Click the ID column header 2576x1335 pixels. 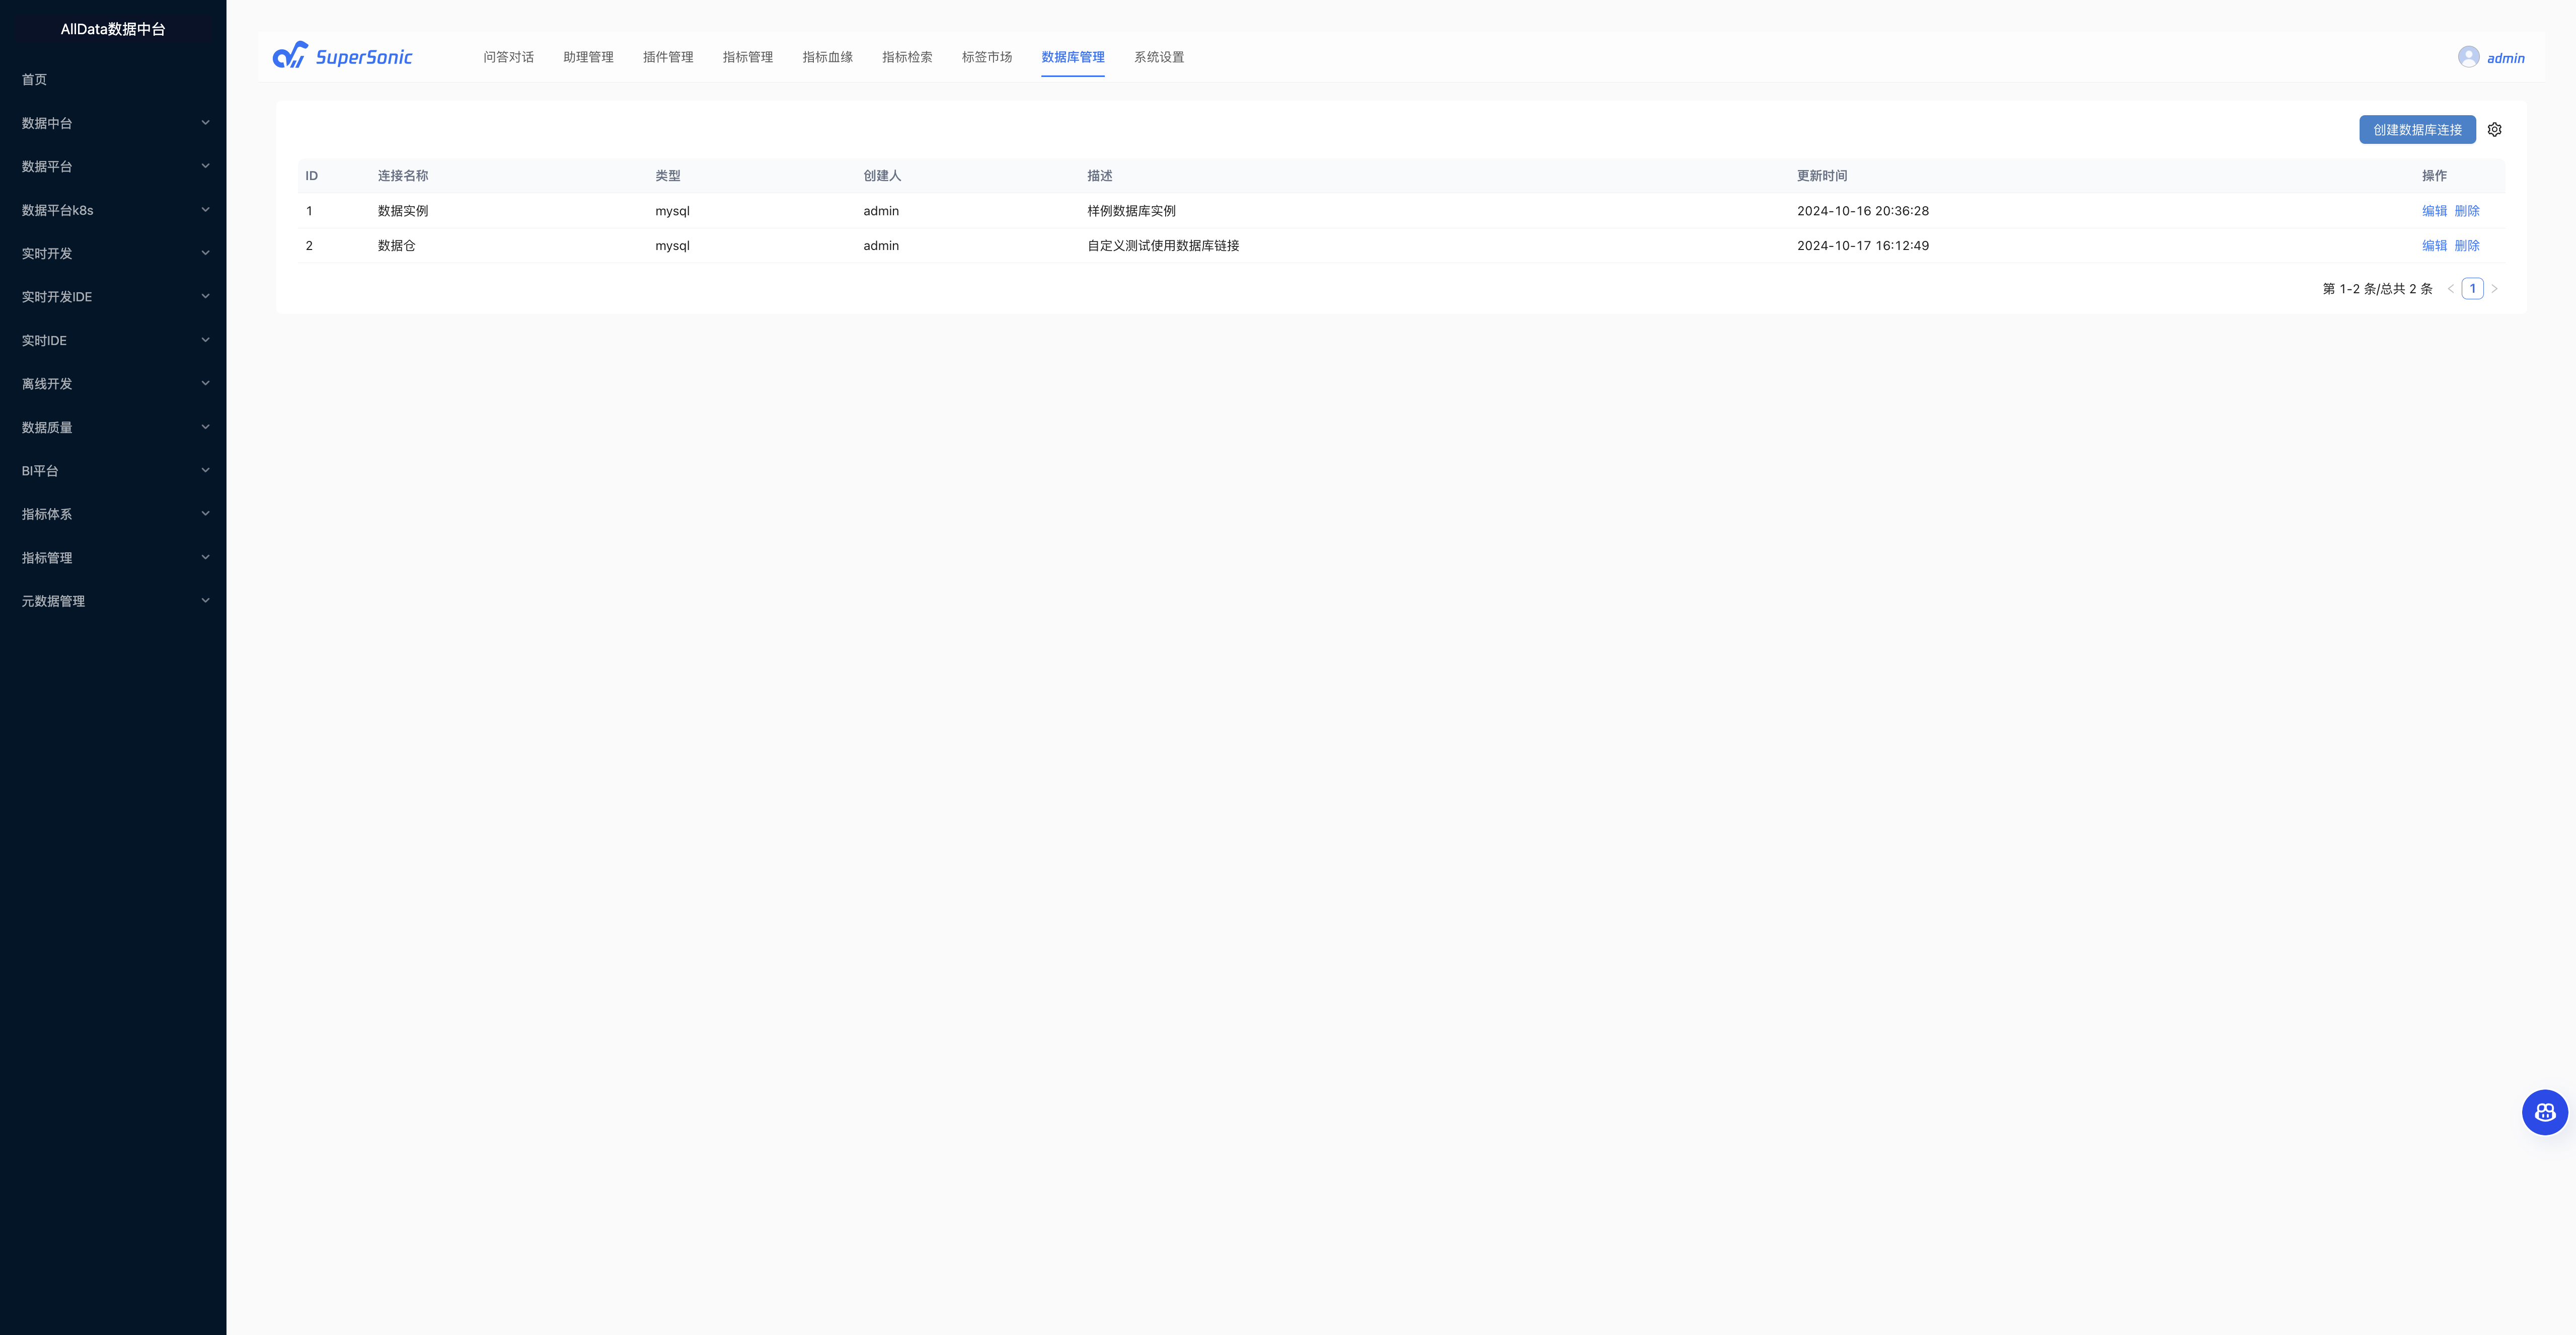tap(311, 176)
